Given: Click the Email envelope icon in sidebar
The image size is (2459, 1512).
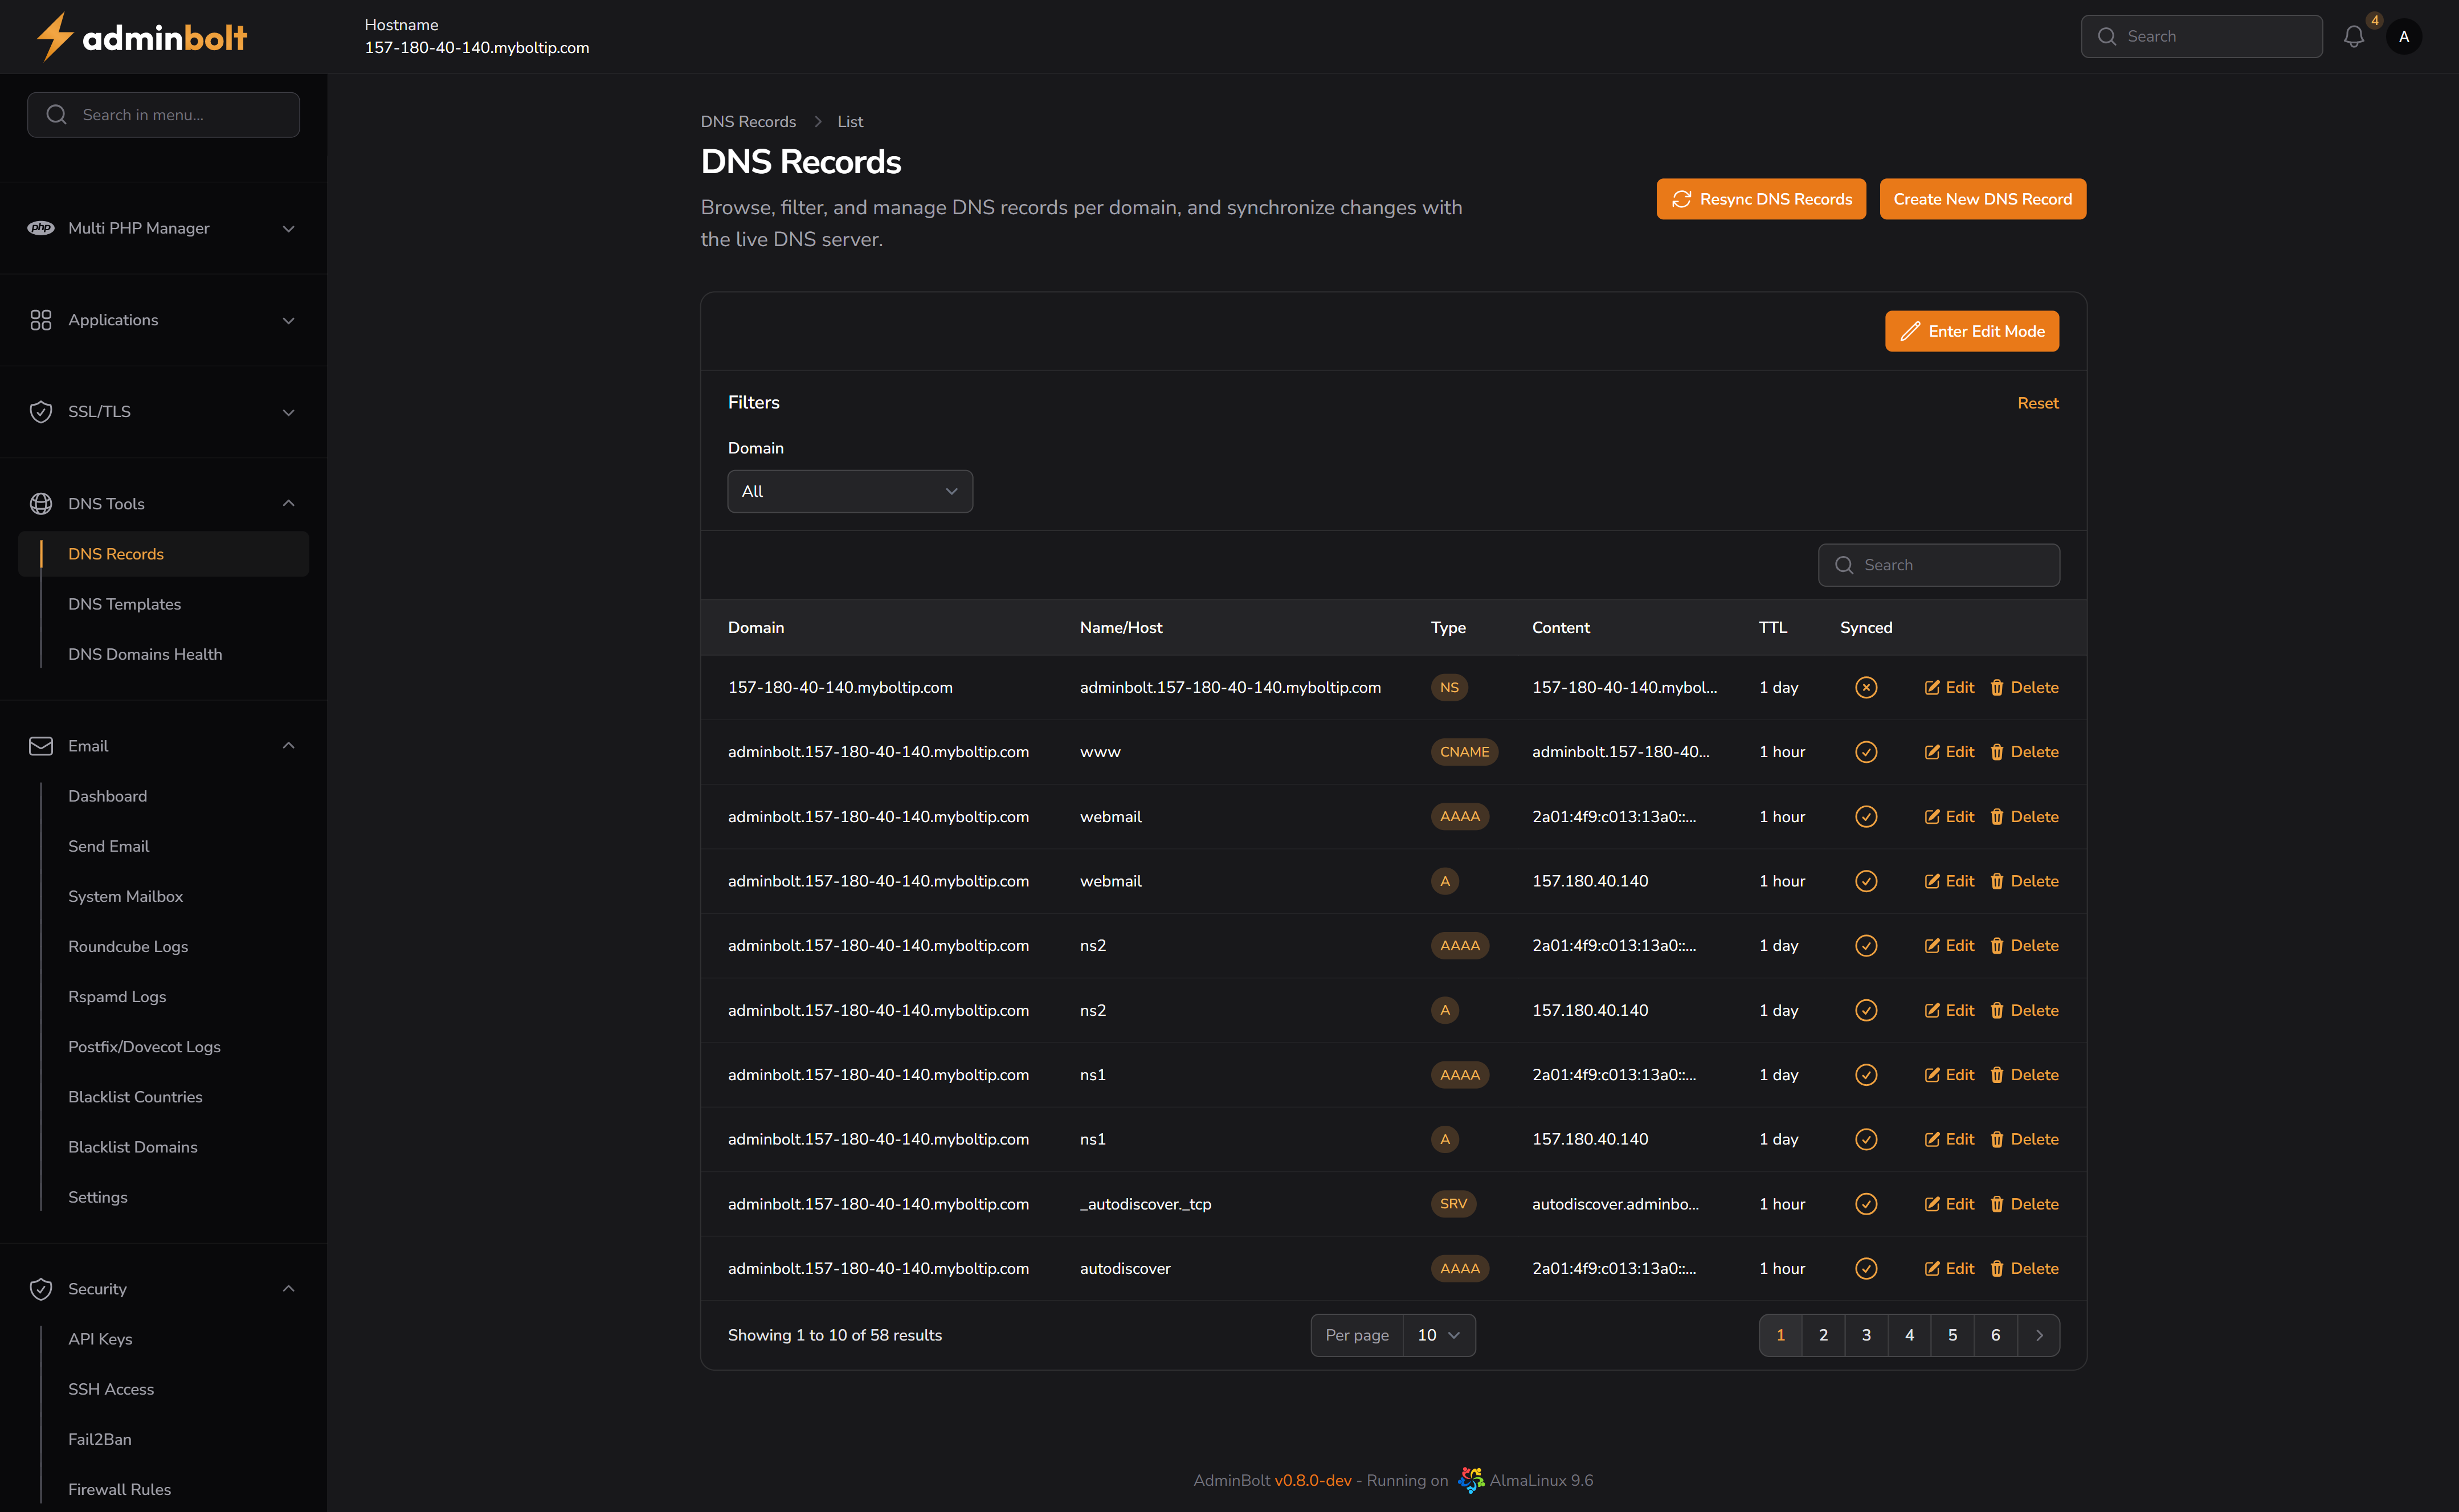Looking at the screenshot, I should tap(41, 745).
